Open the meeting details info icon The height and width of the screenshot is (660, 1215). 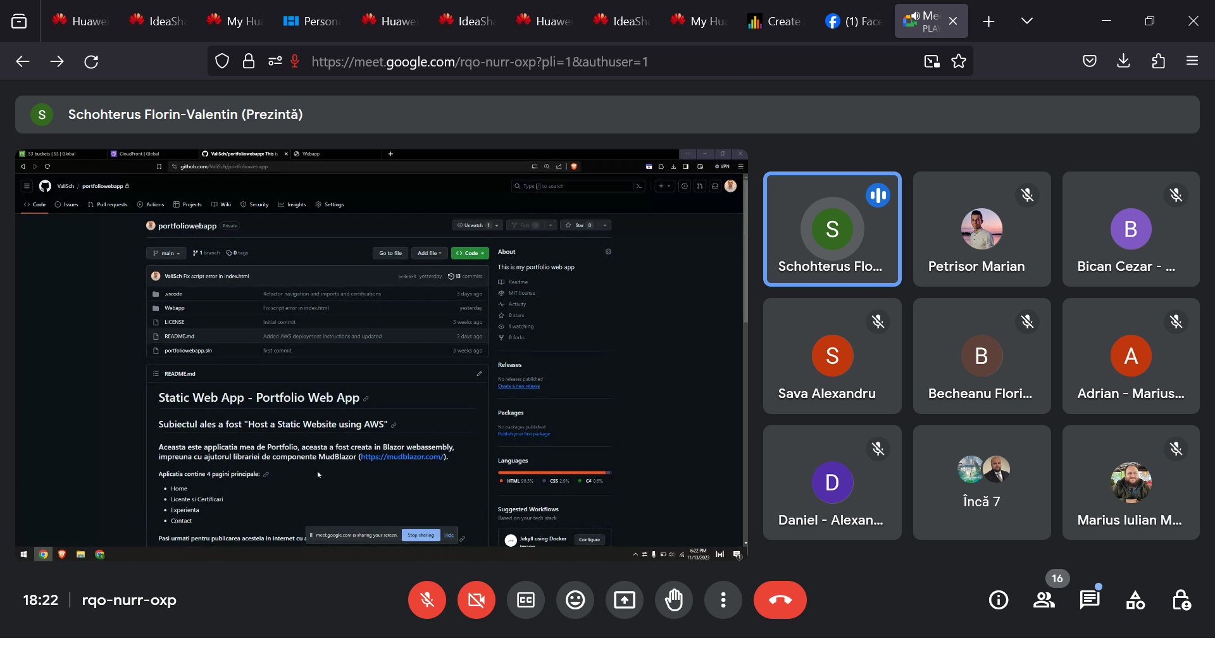(999, 600)
